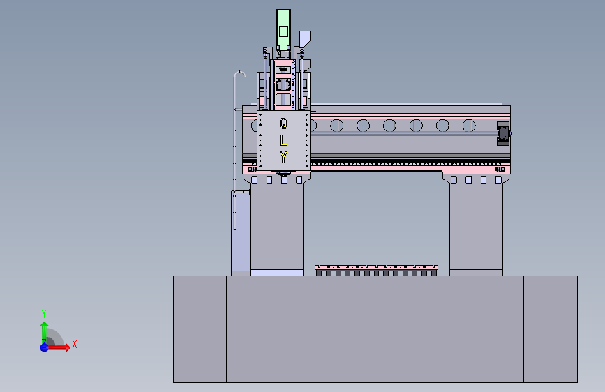
Task: Click the green Y axis arrow of triad
Action: coord(45,333)
